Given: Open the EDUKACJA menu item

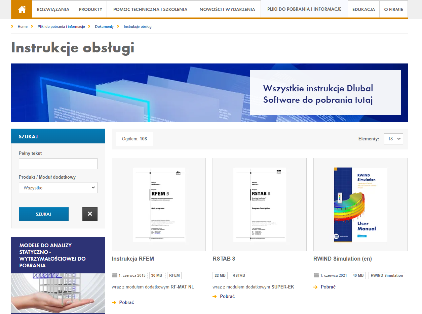Looking at the screenshot, I should coord(363,9).
